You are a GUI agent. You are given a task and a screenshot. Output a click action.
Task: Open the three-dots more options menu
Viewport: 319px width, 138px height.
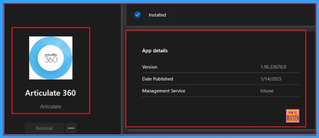(x=71, y=128)
